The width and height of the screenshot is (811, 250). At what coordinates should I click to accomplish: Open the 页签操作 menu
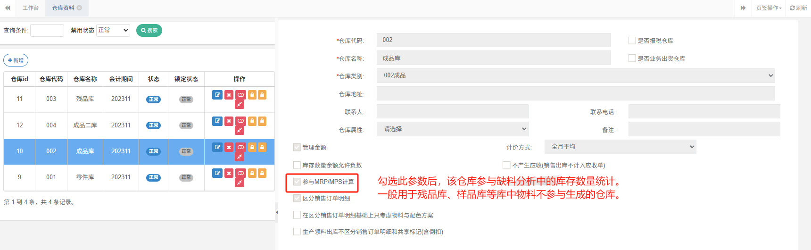click(769, 8)
